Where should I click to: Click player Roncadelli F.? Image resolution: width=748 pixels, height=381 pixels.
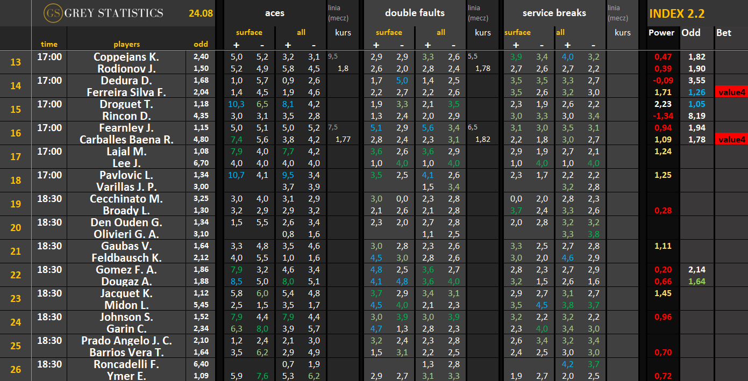(126, 364)
